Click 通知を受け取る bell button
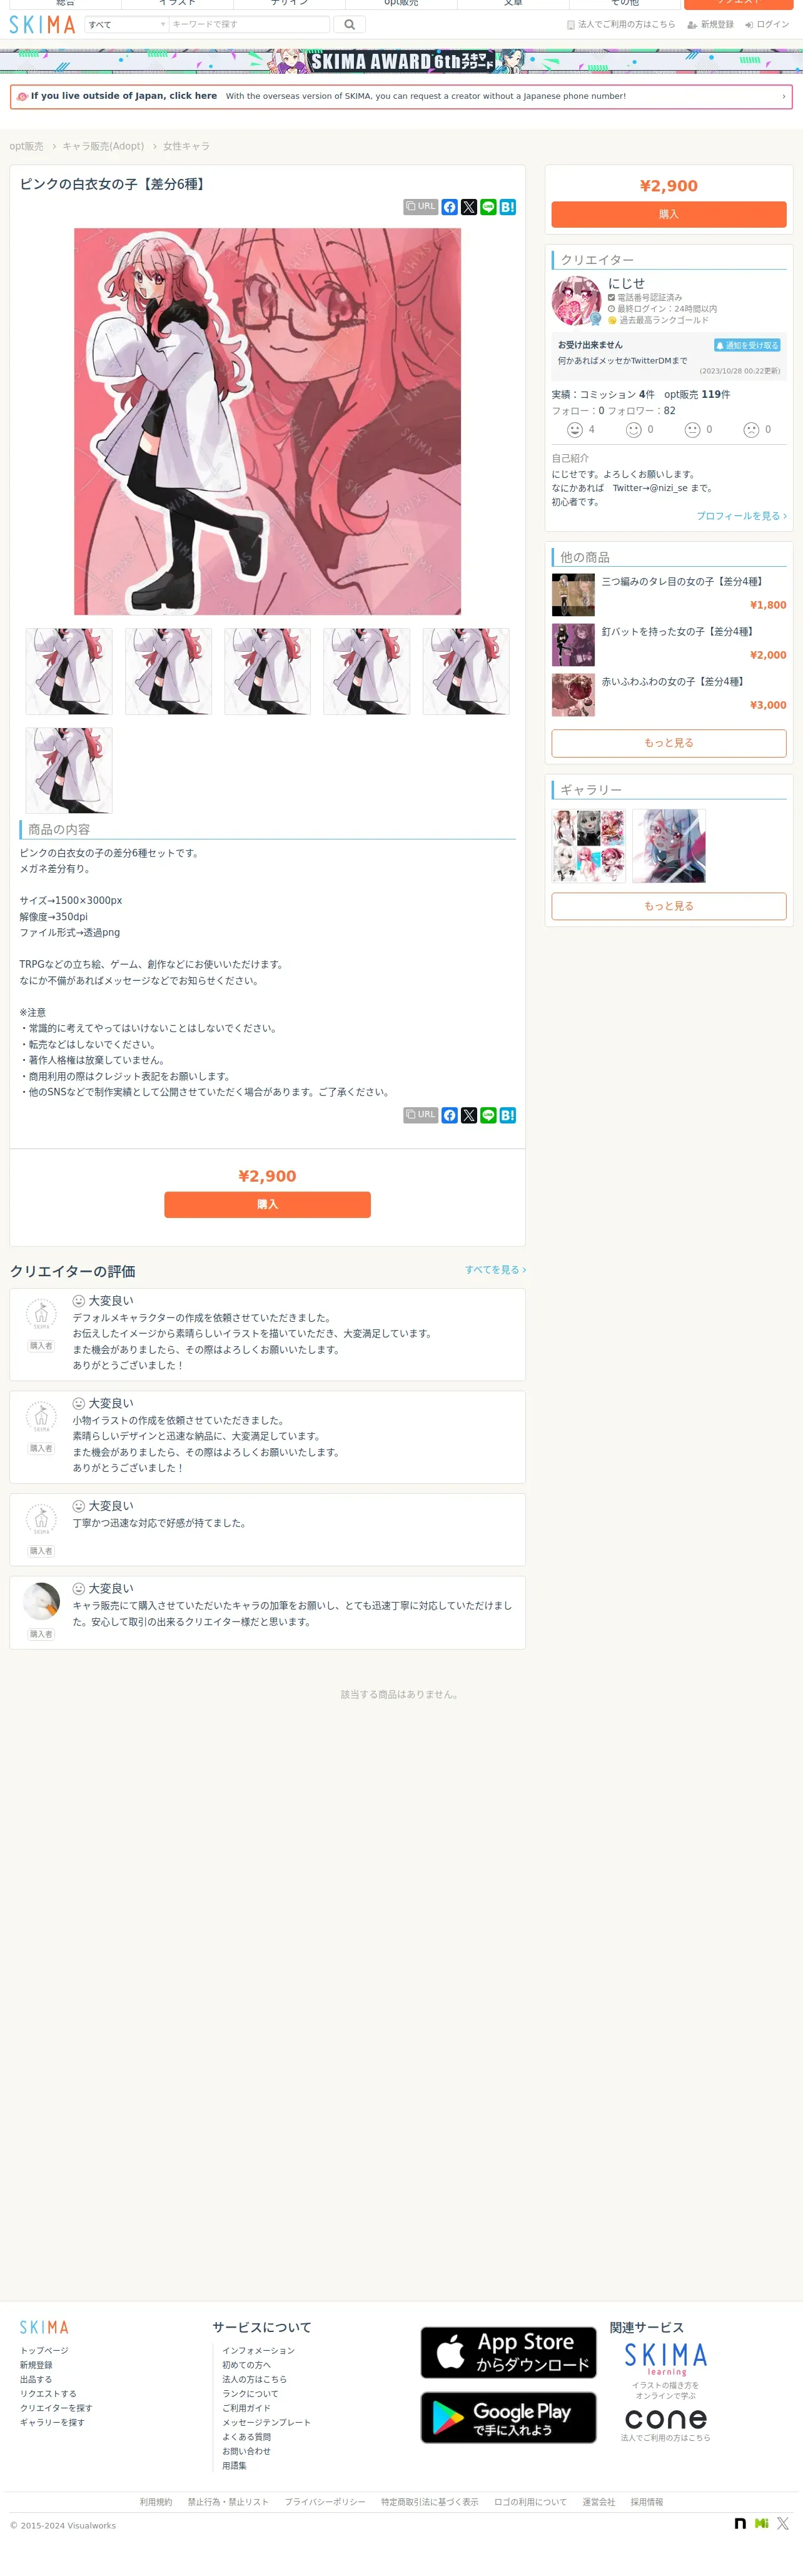The image size is (803, 2576). [747, 345]
